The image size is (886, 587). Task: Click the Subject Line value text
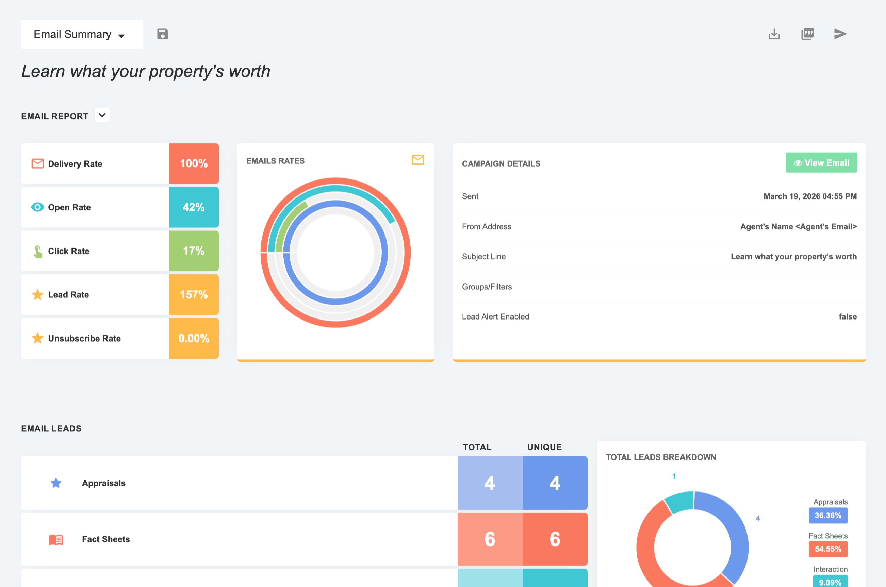(793, 256)
